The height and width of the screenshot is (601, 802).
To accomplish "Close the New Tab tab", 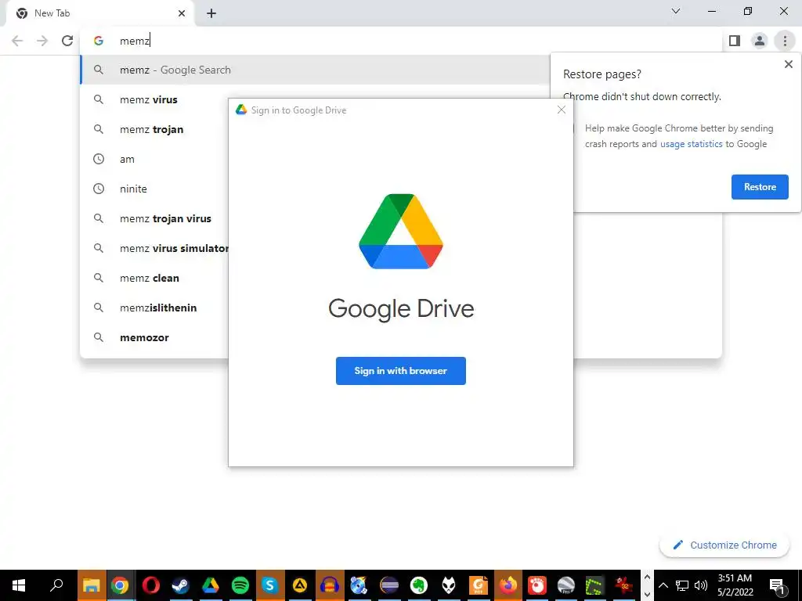I will pyautogui.click(x=182, y=13).
